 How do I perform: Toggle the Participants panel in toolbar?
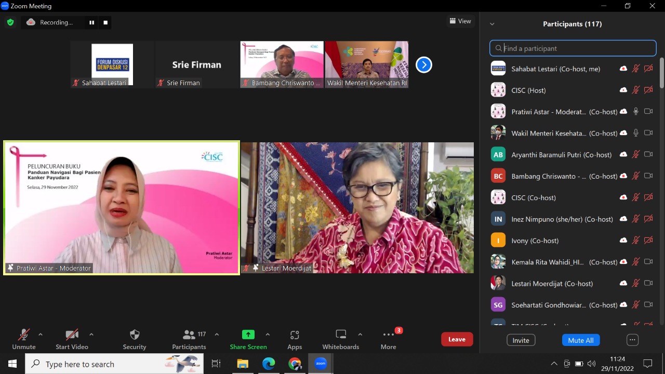click(190, 339)
